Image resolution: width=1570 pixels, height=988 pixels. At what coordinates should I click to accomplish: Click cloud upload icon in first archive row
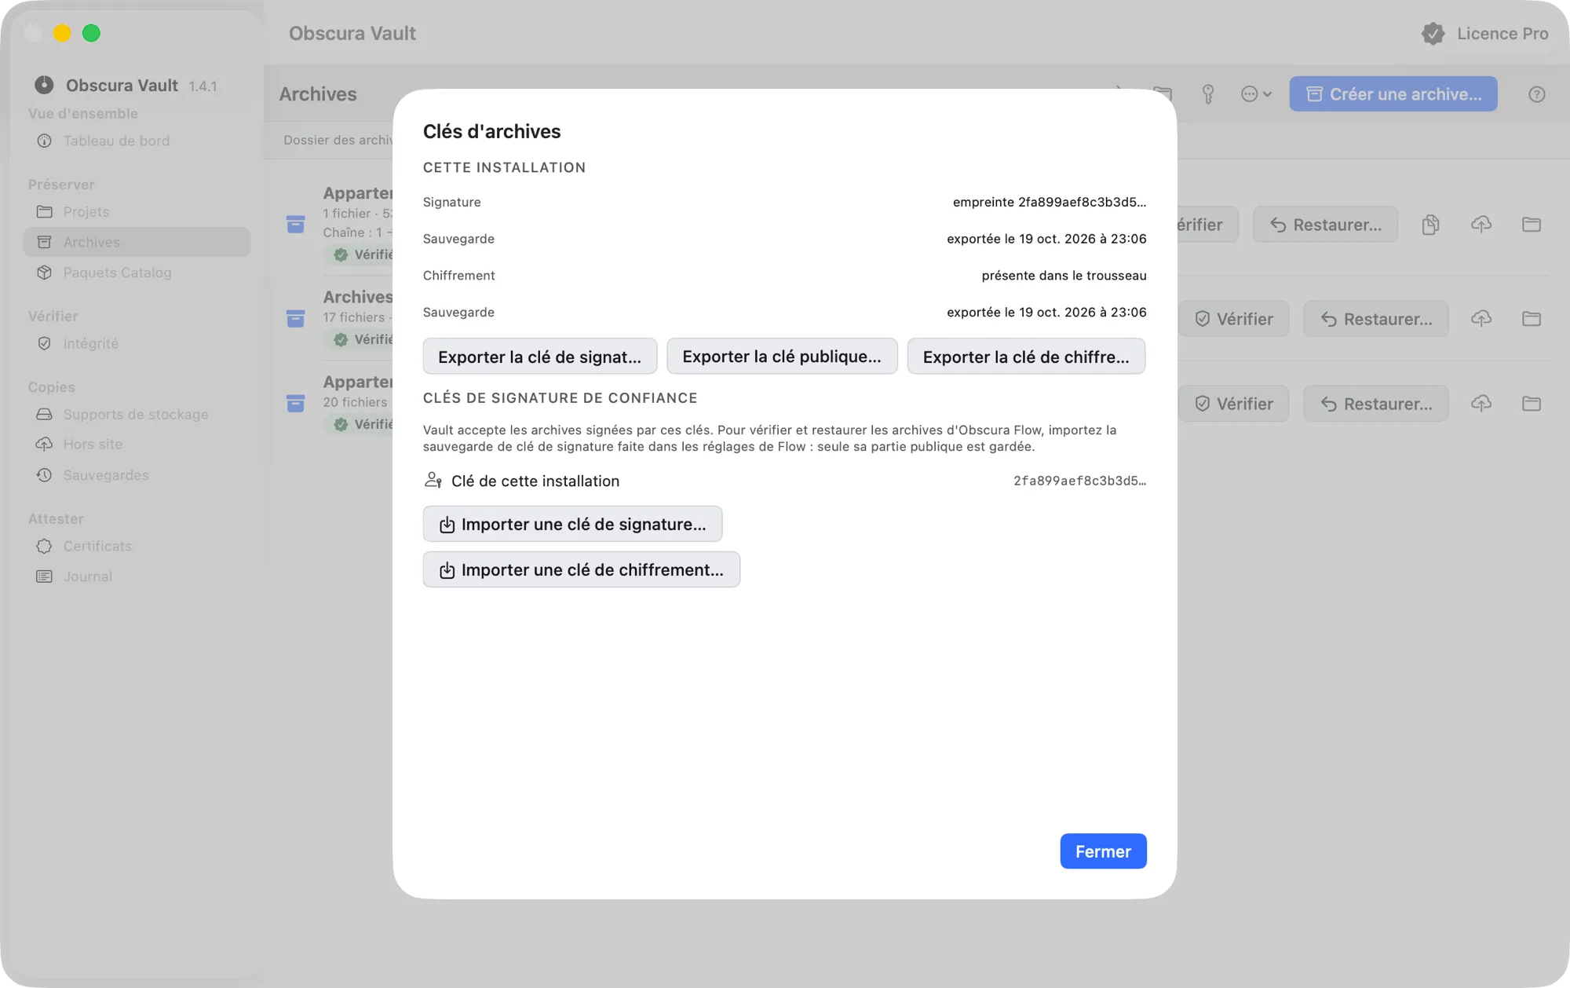coord(1481,225)
